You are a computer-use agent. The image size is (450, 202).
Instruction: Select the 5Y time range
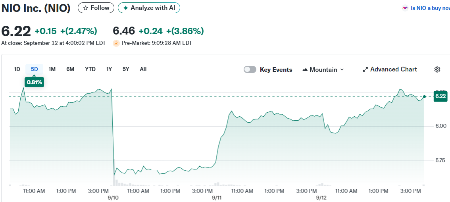coord(126,69)
